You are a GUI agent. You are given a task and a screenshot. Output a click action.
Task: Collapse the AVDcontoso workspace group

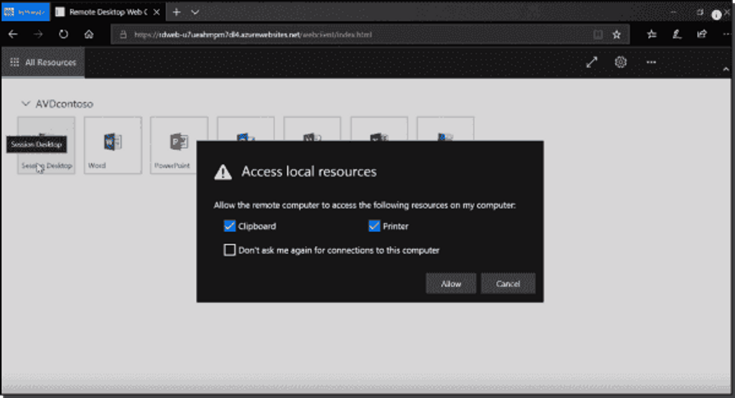click(27, 104)
